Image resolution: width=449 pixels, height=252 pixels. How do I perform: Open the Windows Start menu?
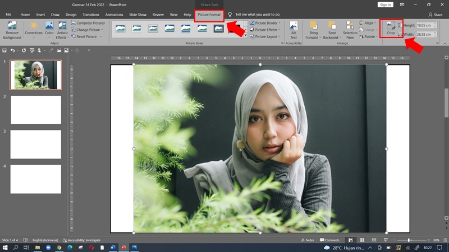tap(5, 248)
